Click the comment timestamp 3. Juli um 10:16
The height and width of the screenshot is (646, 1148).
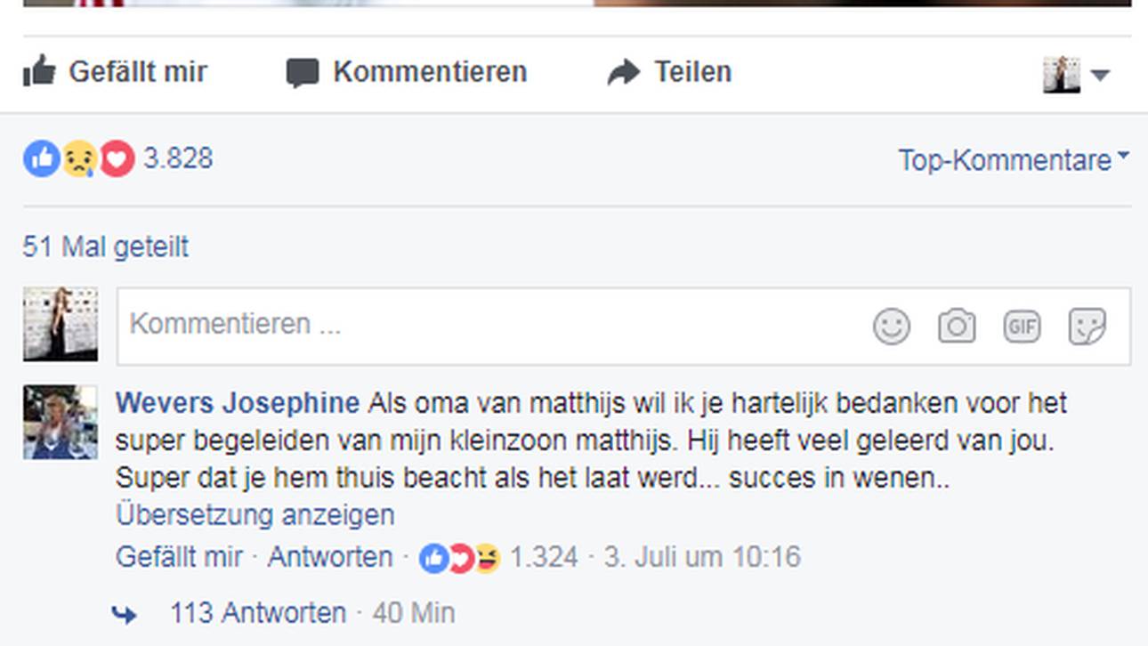click(x=702, y=557)
